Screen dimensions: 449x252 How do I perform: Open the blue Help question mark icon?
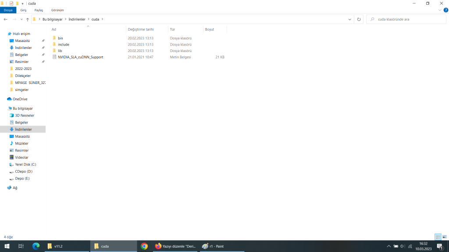[445, 10]
